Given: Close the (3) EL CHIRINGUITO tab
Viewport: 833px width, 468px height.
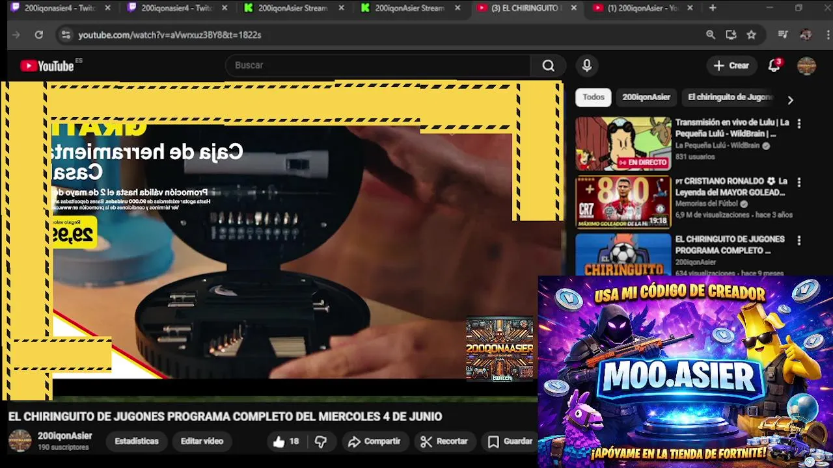Looking at the screenshot, I should (573, 8).
